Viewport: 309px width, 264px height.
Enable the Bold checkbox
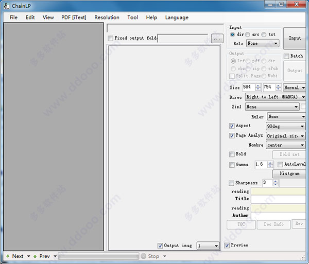pos(232,154)
